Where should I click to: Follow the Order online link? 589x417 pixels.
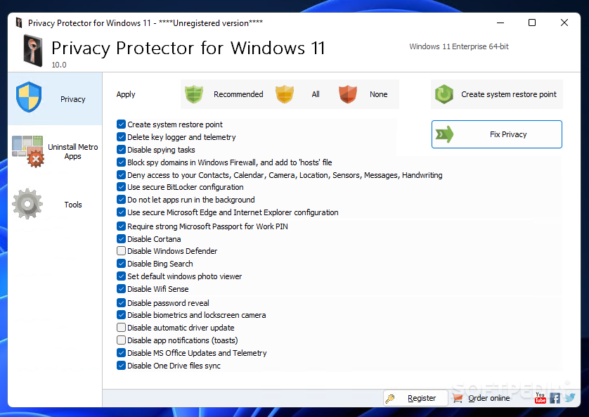(x=488, y=398)
